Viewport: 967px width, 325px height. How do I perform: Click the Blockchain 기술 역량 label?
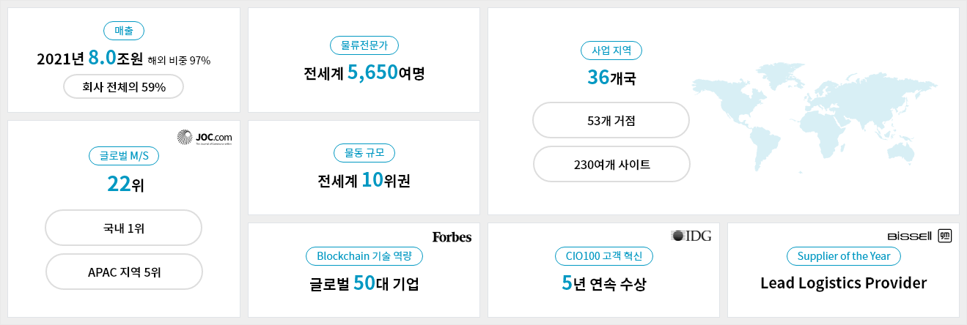(364, 256)
